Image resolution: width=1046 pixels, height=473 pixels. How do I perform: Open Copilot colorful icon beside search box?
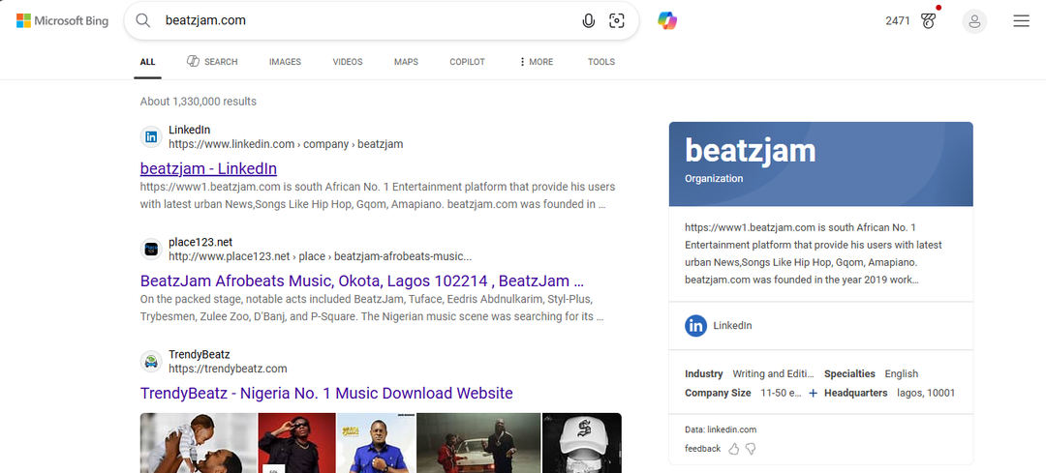[x=667, y=20]
